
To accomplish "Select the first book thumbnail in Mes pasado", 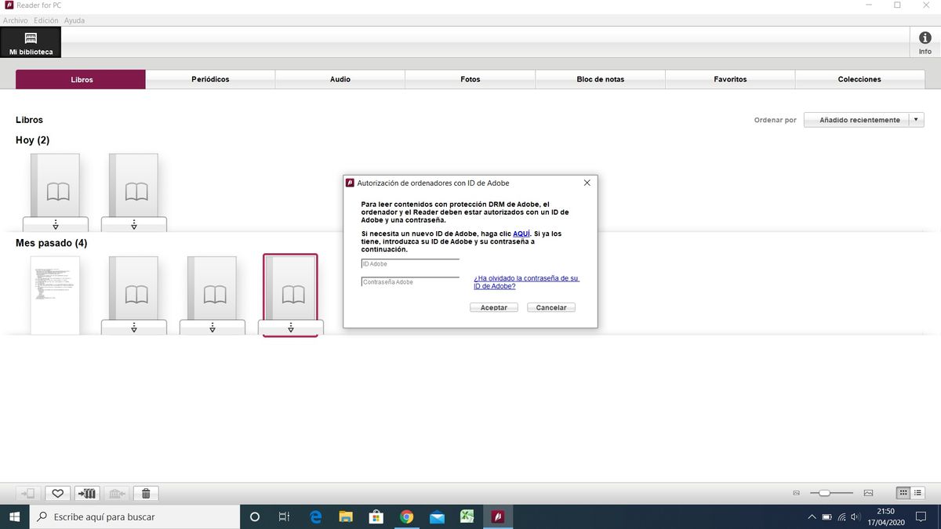I will point(55,295).
